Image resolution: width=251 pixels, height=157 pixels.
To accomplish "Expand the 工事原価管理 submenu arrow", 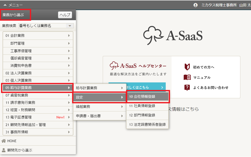I will [69, 51].
